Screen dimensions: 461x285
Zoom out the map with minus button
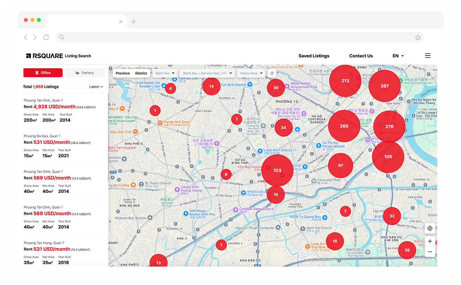[430, 252]
